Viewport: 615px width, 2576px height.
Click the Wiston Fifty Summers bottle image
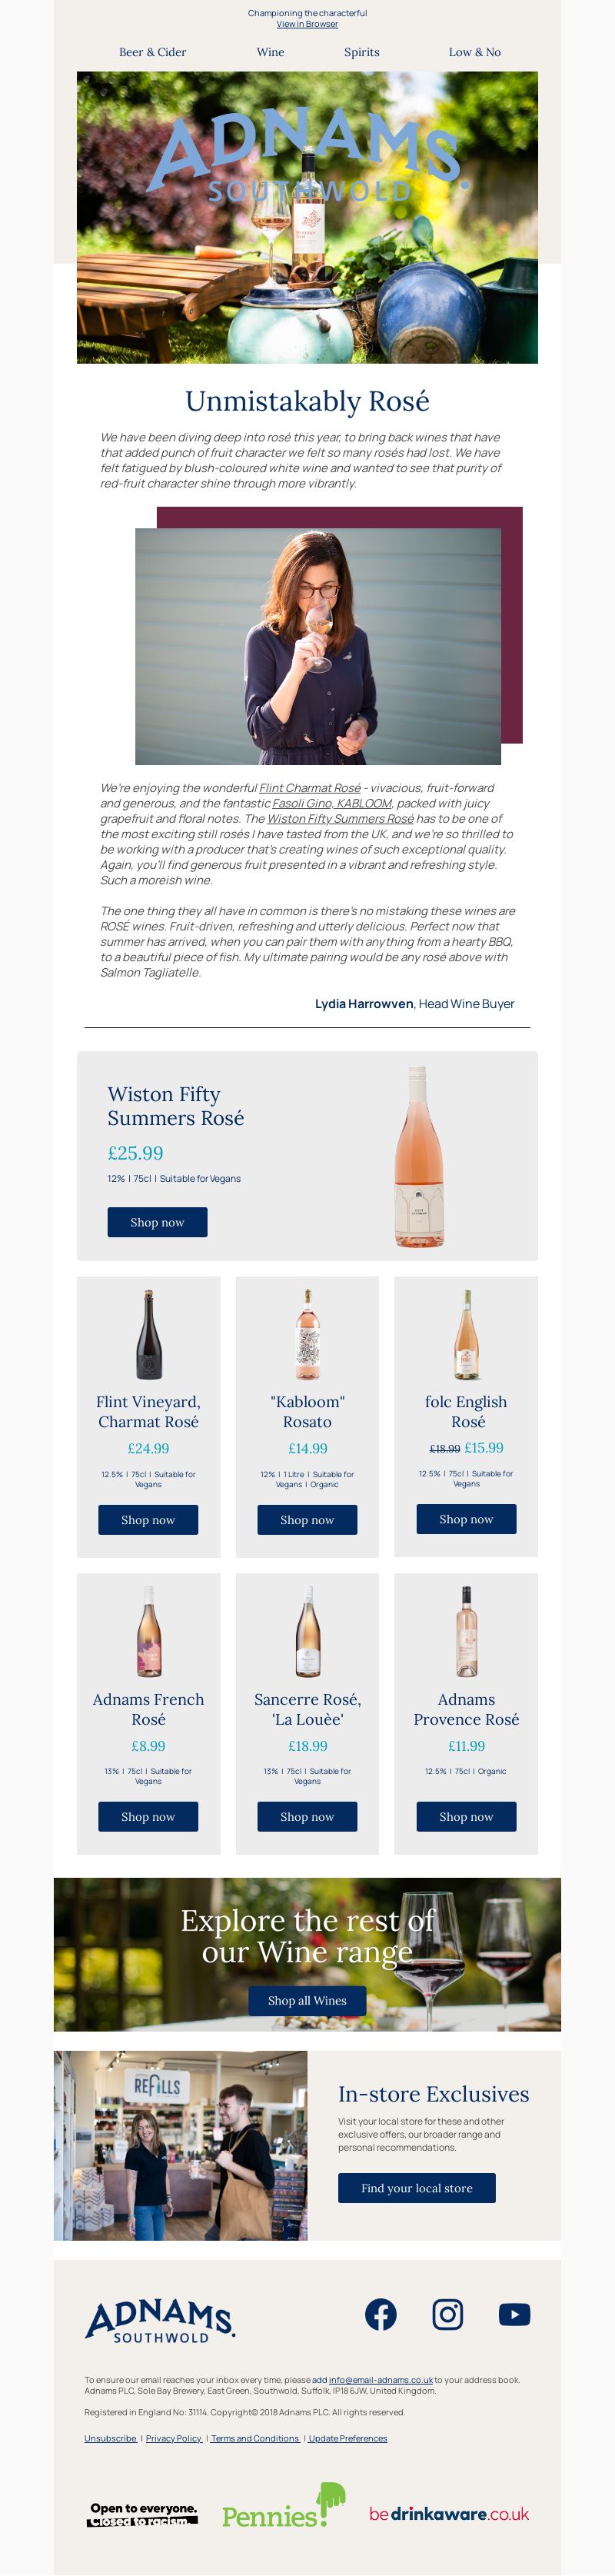coord(420,1156)
